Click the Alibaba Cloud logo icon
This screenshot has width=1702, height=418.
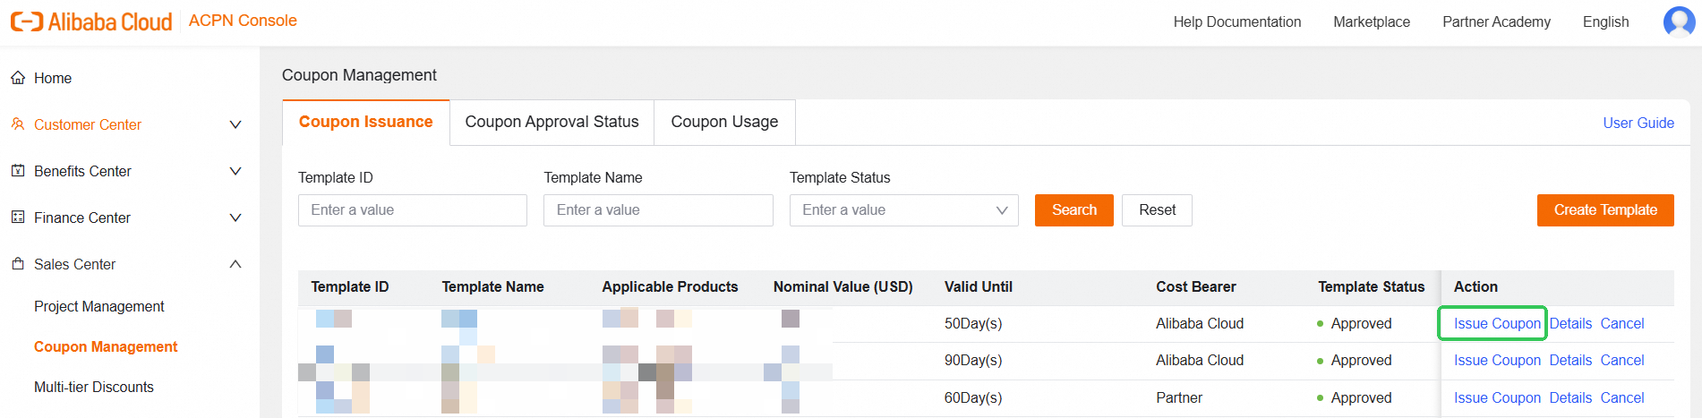pos(27,21)
